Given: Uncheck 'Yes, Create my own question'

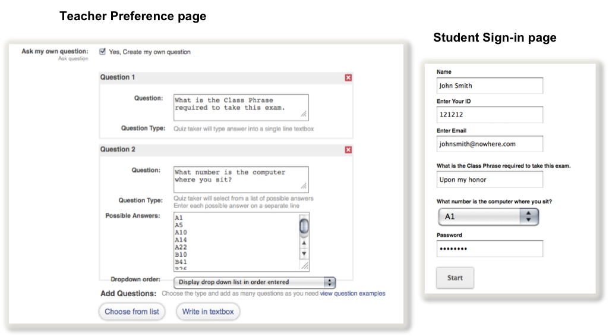Looking at the screenshot, I should click(x=103, y=52).
